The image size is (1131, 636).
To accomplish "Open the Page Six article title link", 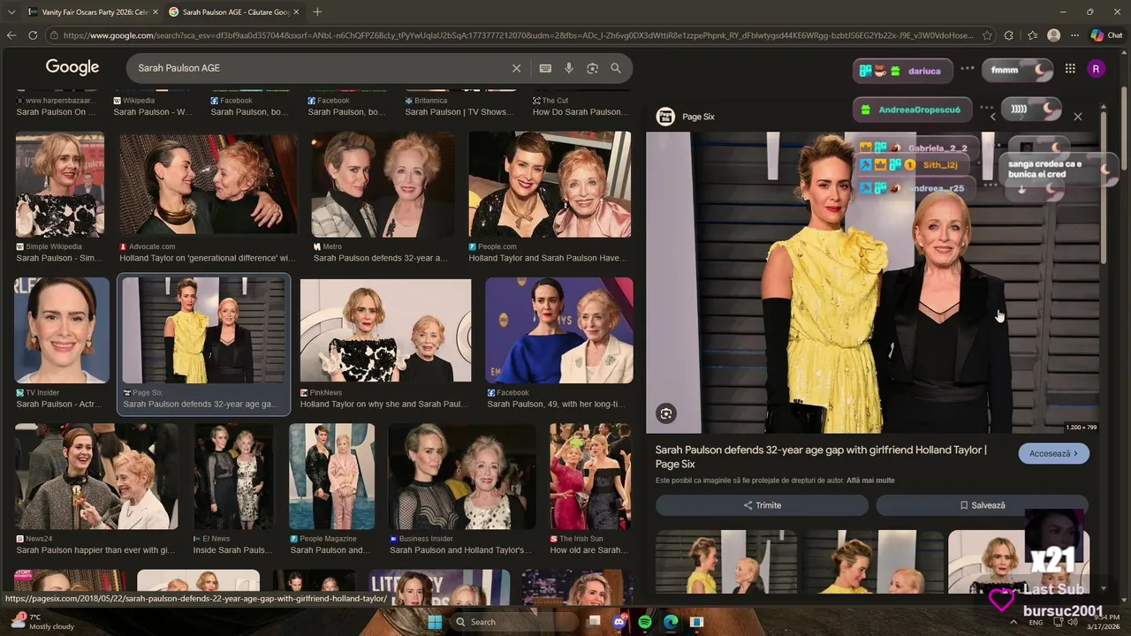I will pos(820,457).
